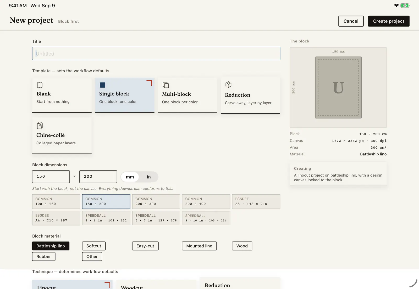Pick the Common 150 × 200 preset
The image size is (419, 289).
[x=106, y=201]
